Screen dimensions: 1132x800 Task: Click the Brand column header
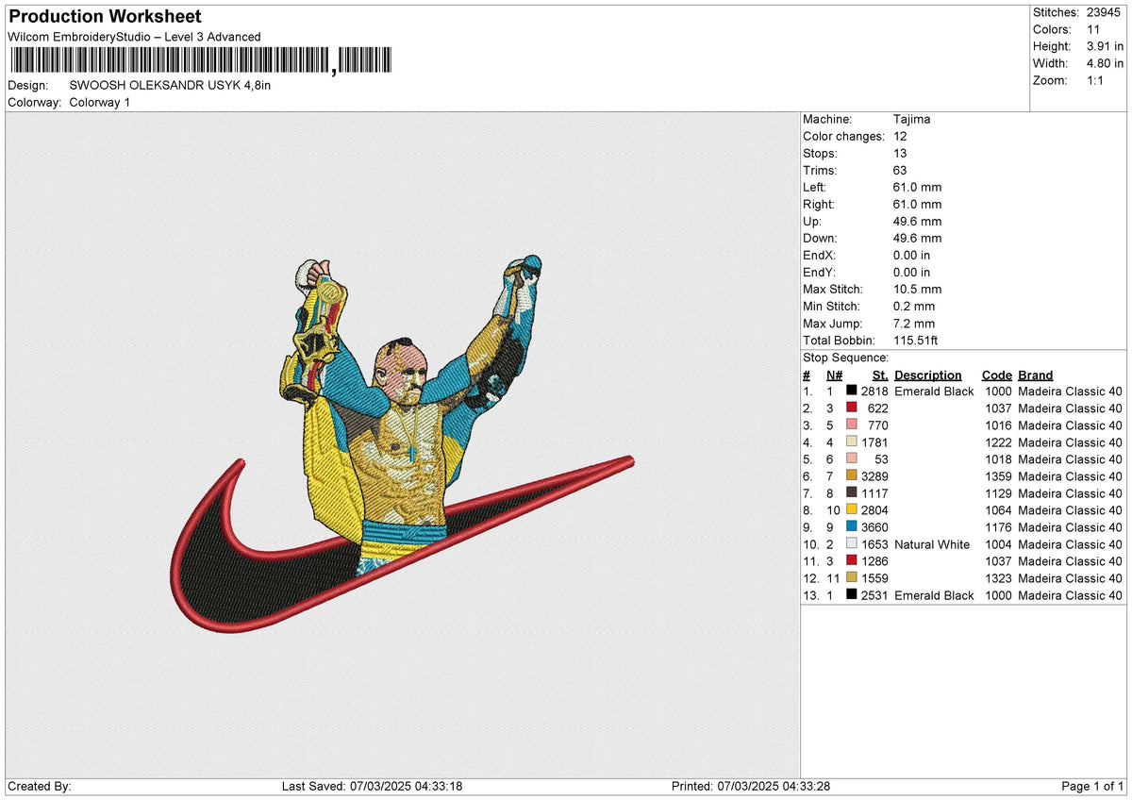[x=1035, y=375]
